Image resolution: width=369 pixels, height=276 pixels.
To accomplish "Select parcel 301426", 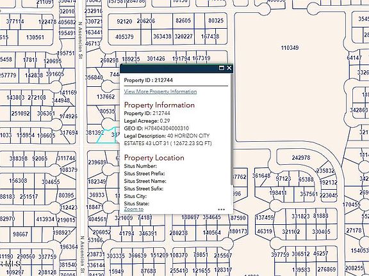I will (156, 59).
